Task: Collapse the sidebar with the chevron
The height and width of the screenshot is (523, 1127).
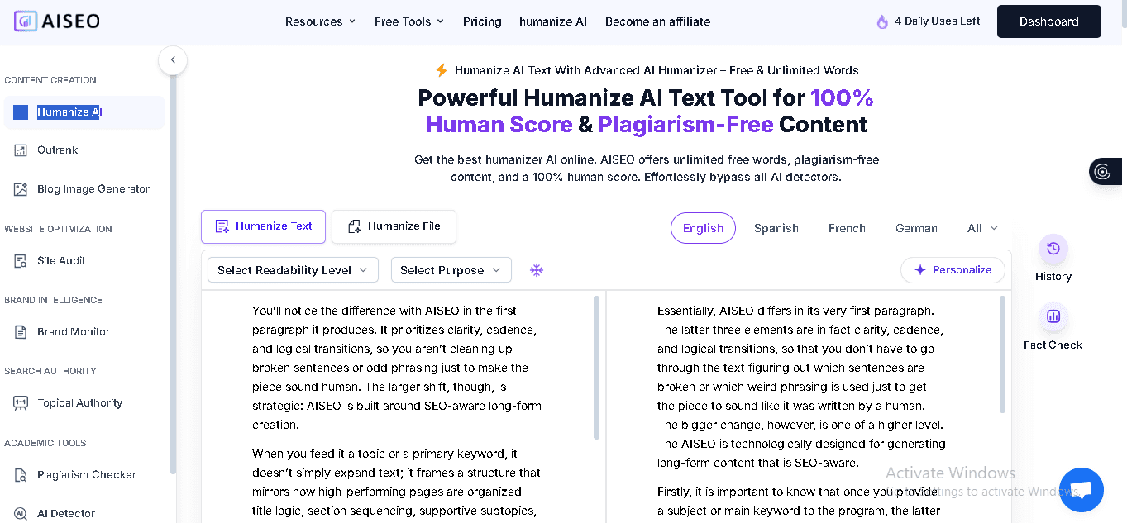Action: point(173,59)
